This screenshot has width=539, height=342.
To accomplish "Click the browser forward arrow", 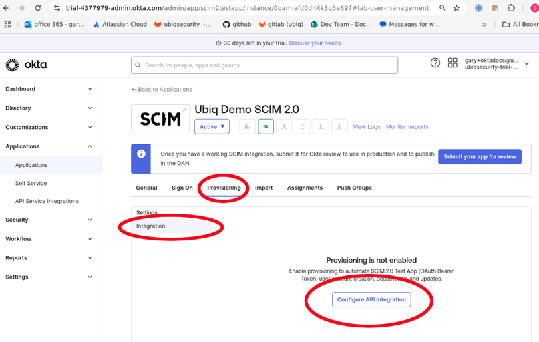I will (22, 8).
